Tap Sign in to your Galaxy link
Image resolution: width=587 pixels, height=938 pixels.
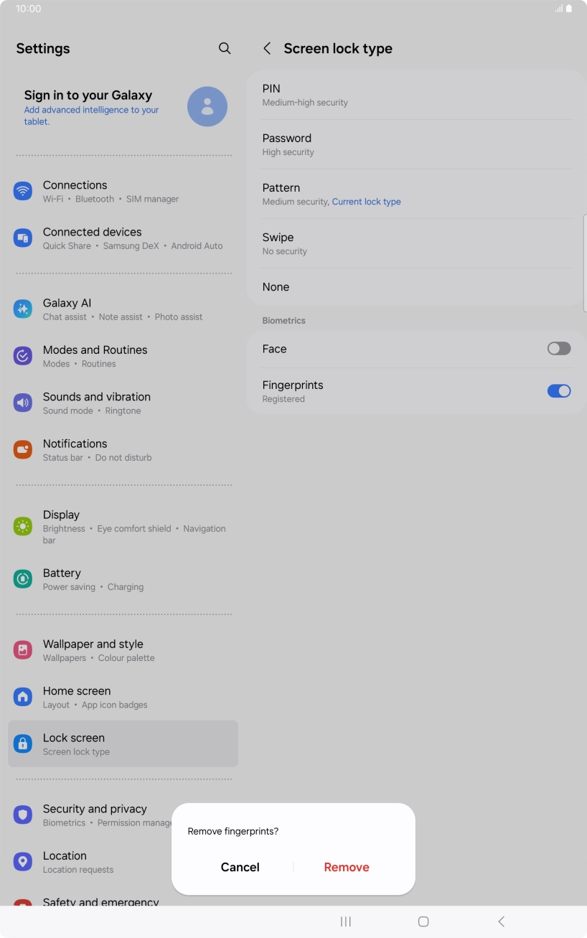tap(88, 95)
